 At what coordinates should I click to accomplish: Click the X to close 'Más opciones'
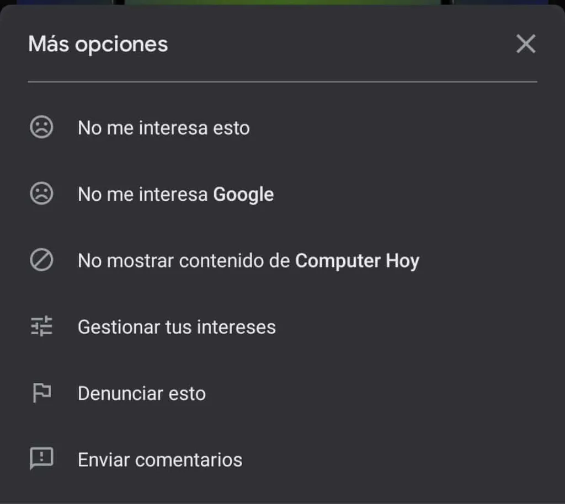point(526,44)
